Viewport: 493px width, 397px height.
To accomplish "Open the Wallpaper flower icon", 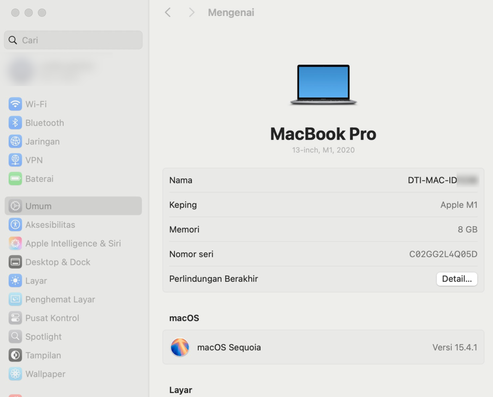I will [15, 374].
